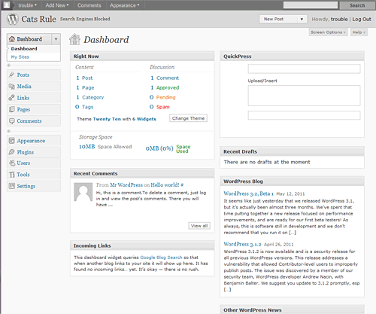The image size is (376, 314).
Task: Click the Comments bubble icon in sidebar
Action: point(11,120)
